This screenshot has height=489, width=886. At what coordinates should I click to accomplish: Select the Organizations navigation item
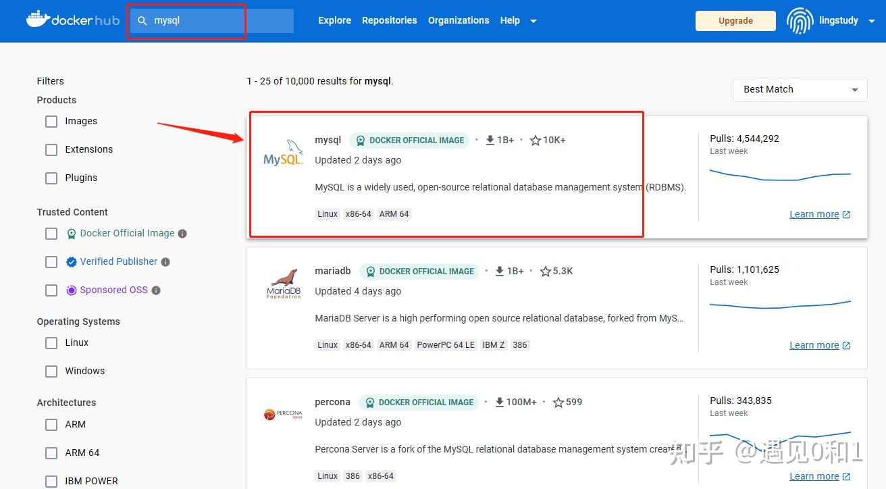pos(459,20)
